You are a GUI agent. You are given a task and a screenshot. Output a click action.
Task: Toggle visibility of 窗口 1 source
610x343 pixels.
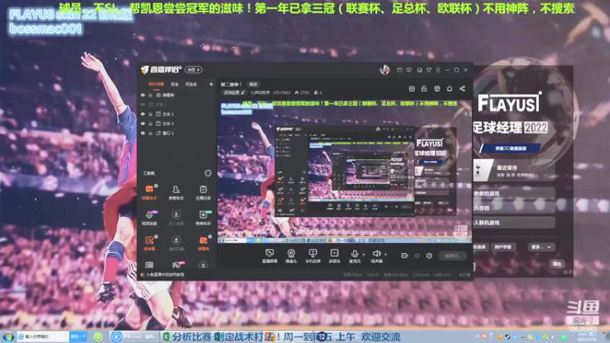pyautogui.click(x=143, y=133)
